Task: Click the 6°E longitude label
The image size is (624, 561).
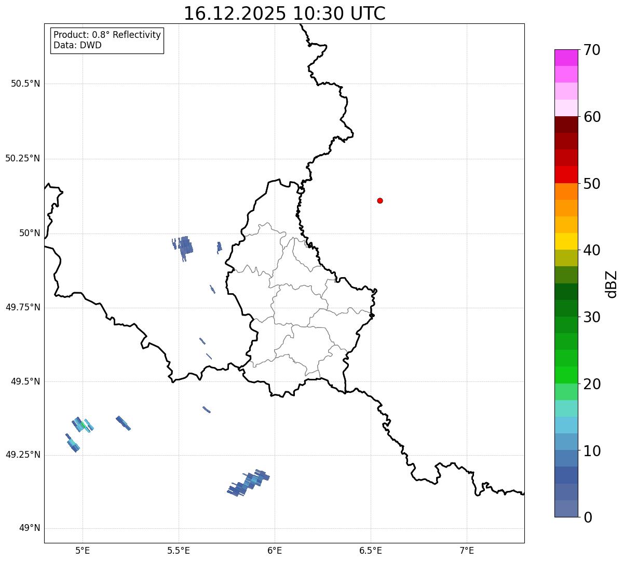Action: click(x=275, y=550)
